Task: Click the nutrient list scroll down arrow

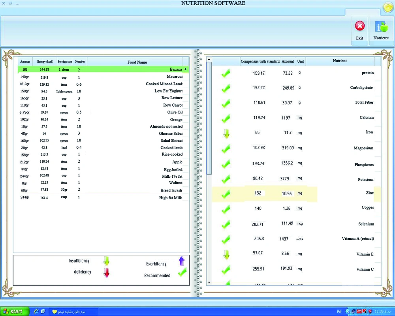Action: 209,282
